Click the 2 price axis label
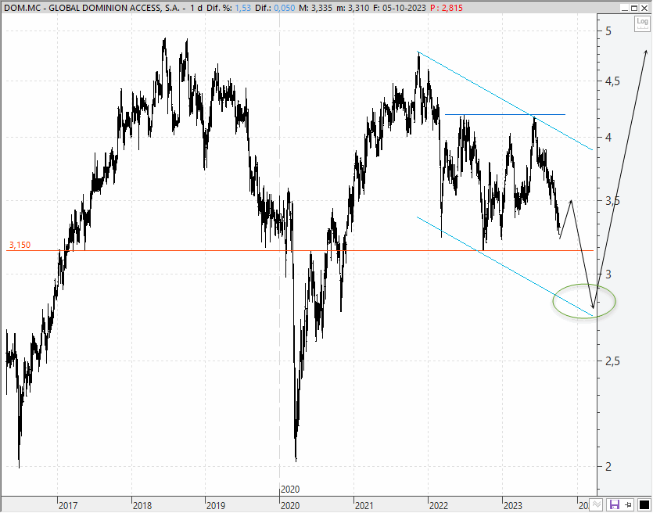The width and height of the screenshot is (653, 513). tap(609, 466)
